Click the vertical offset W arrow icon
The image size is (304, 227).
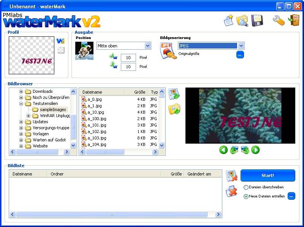point(113,65)
